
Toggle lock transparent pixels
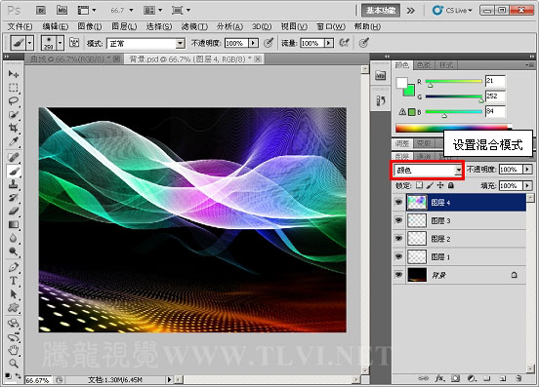coord(419,185)
